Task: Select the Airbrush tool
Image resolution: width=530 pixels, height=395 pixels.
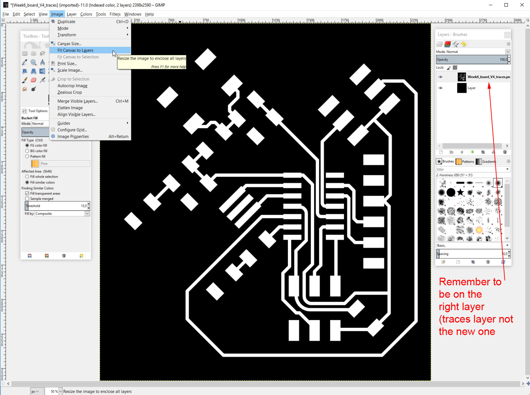Action: coord(42,80)
